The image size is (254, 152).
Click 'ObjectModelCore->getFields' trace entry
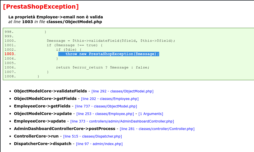point(45,99)
